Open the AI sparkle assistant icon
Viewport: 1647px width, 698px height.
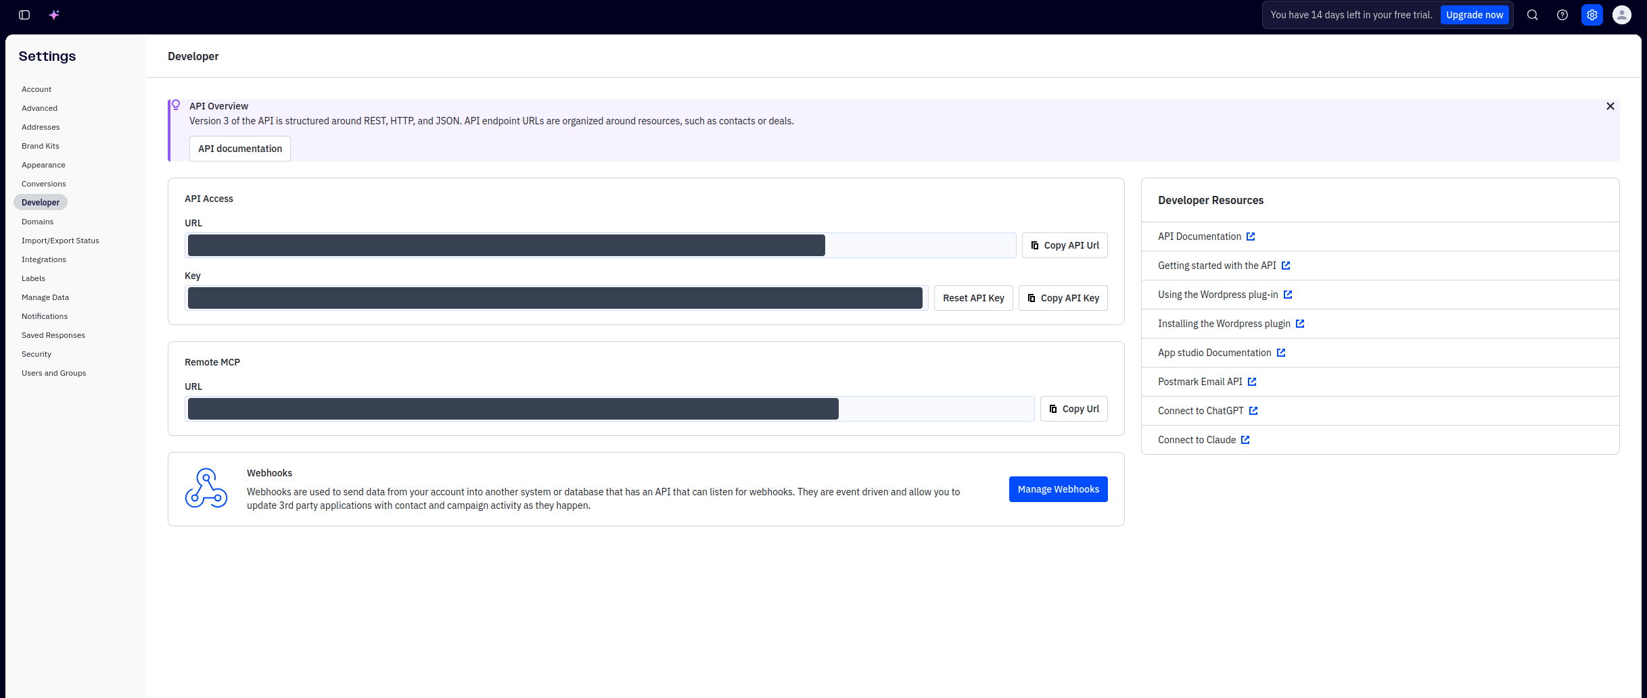point(54,15)
